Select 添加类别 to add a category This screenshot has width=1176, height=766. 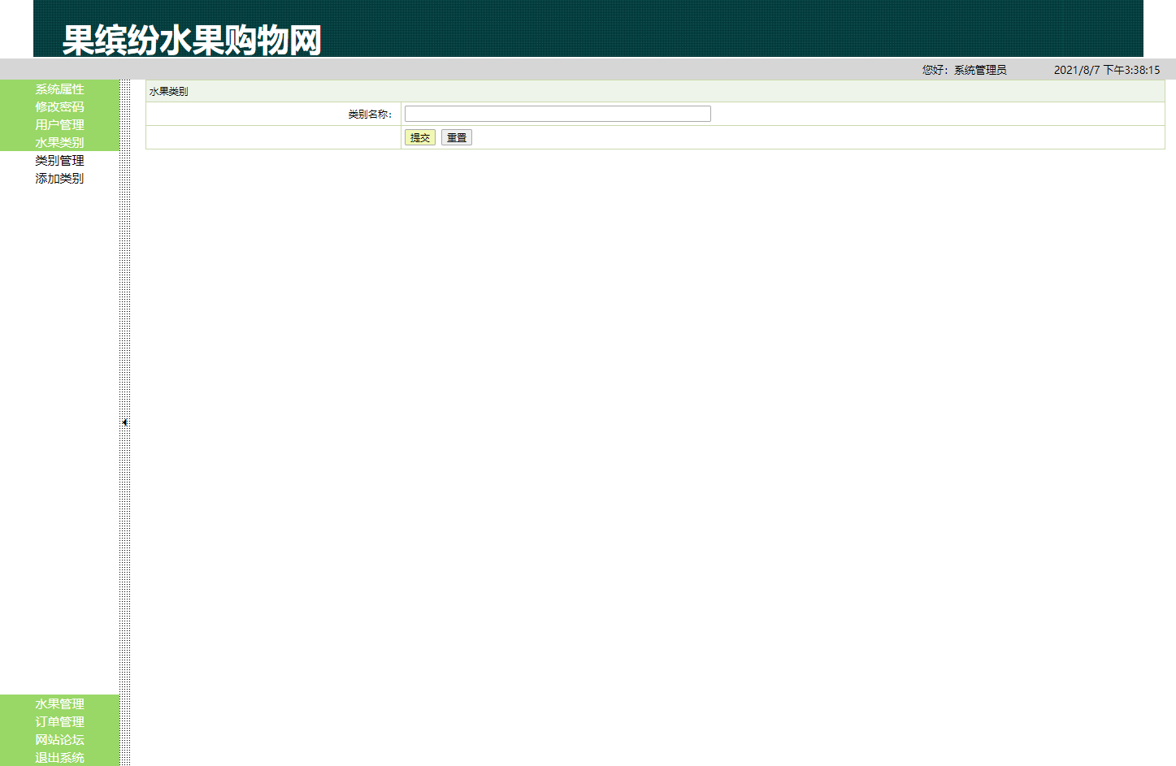tap(59, 179)
